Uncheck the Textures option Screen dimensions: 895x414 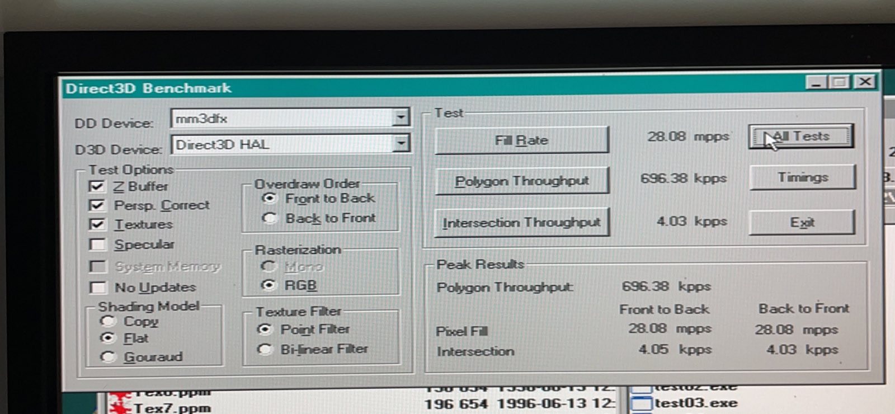coord(97,224)
